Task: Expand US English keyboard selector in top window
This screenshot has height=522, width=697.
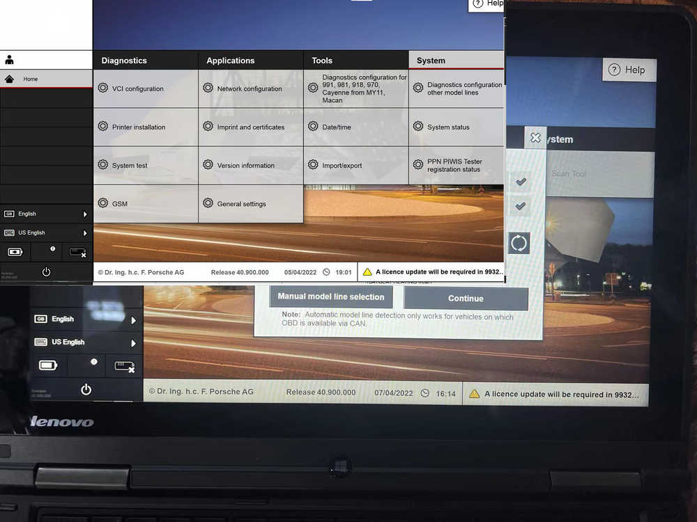Action: [46, 232]
